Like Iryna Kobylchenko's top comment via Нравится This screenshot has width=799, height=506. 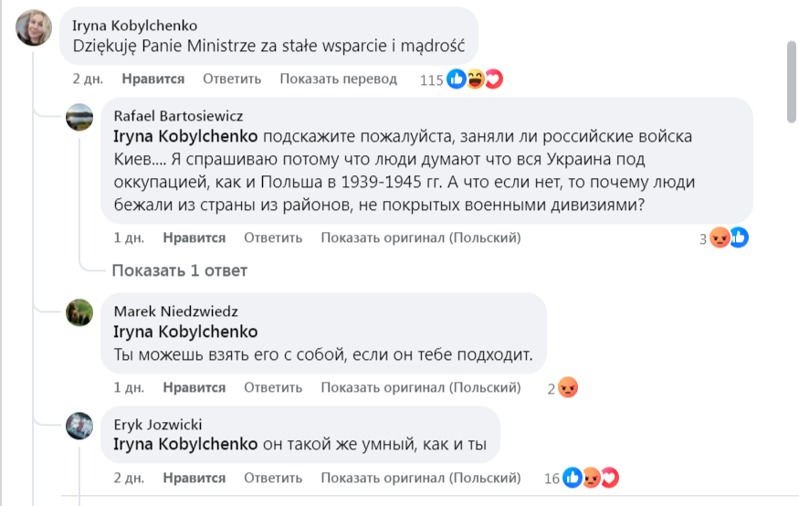[153, 79]
